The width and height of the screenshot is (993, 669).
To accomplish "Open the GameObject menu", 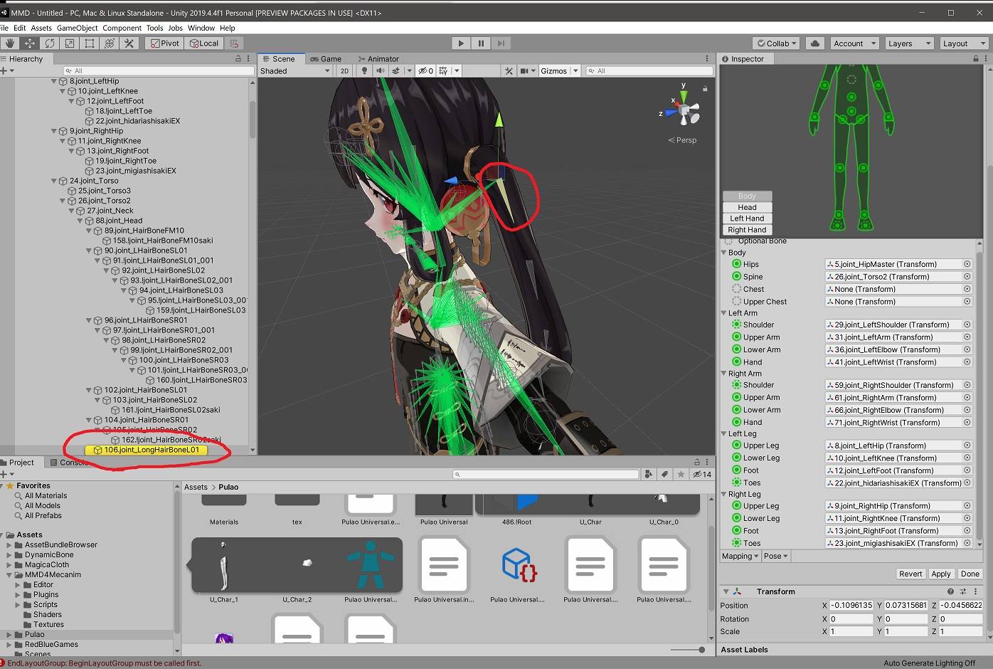I will tap(78, 28).
